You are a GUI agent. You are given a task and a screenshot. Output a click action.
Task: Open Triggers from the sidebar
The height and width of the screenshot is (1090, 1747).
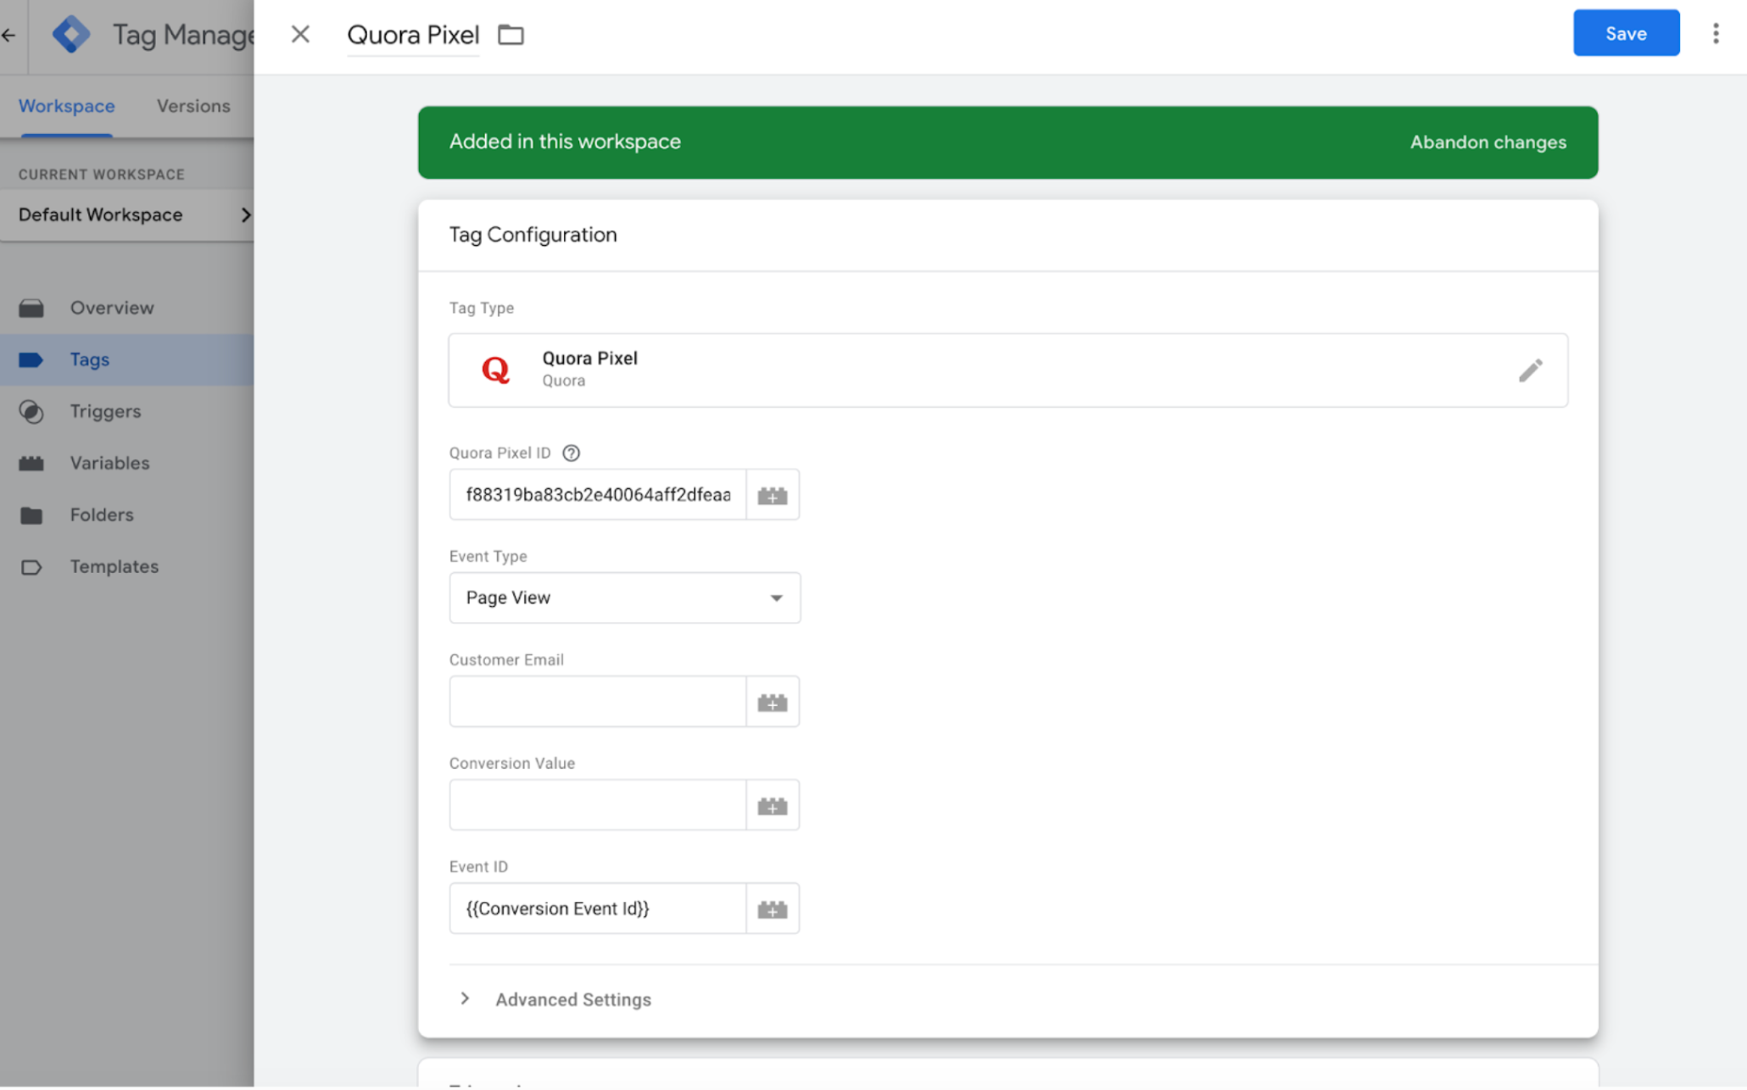pyautogui.click(x=105, y=411)
